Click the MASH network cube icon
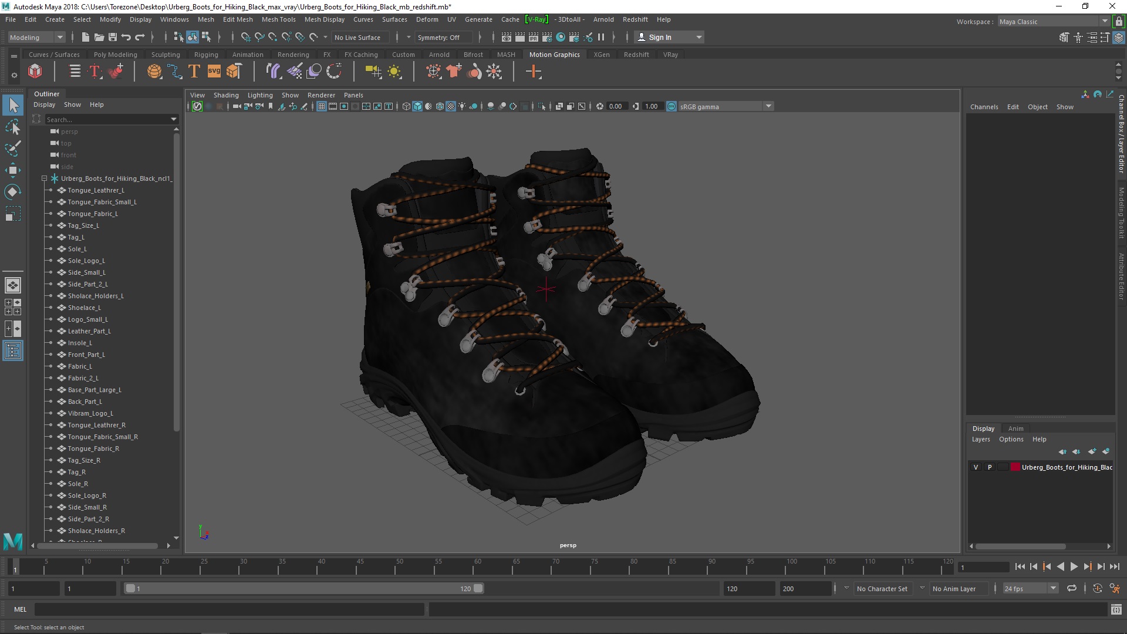Viewport: 1127px width, 634px height. click(x=35, y=72)
